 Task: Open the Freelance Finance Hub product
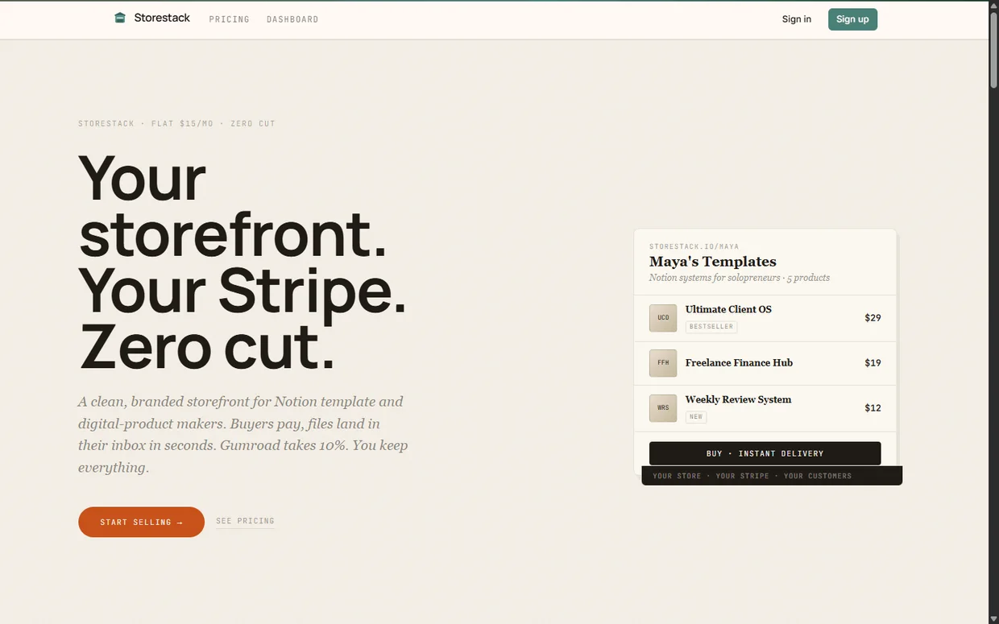(x=739, y=363)
